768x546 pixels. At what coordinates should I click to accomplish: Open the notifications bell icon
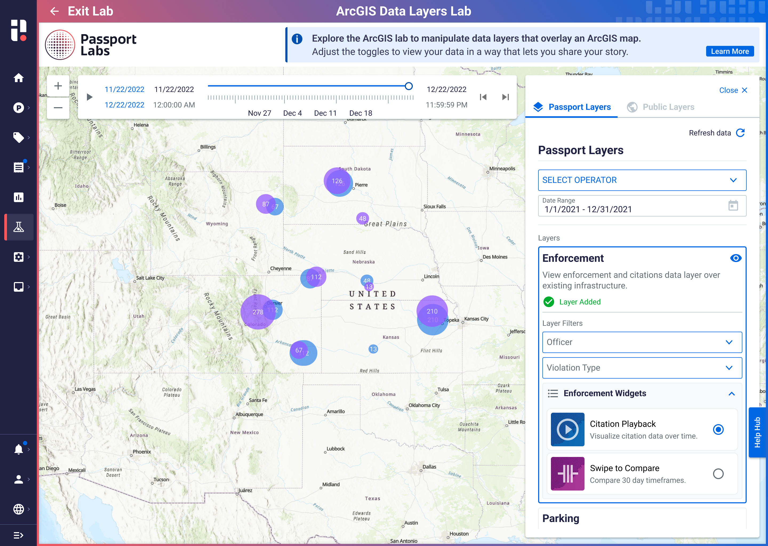pos(18,449)
